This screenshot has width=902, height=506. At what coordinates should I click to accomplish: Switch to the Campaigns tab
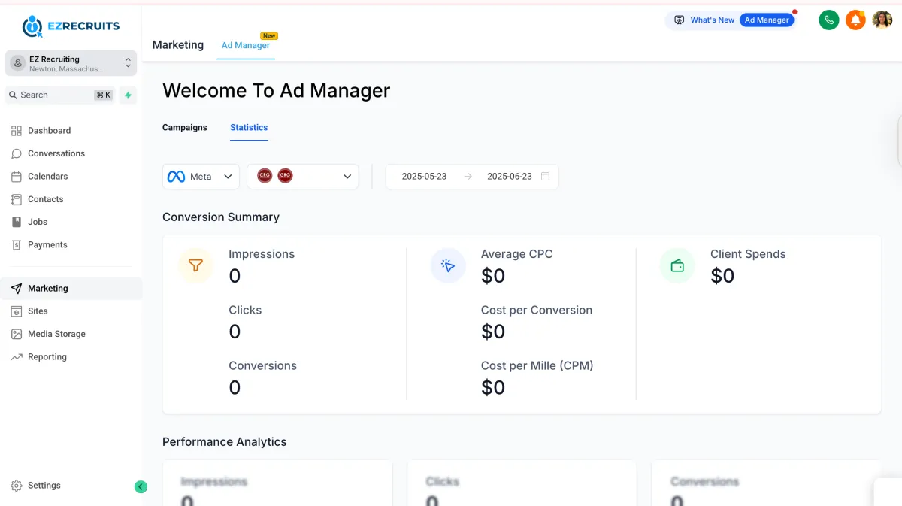click(185, 128)
